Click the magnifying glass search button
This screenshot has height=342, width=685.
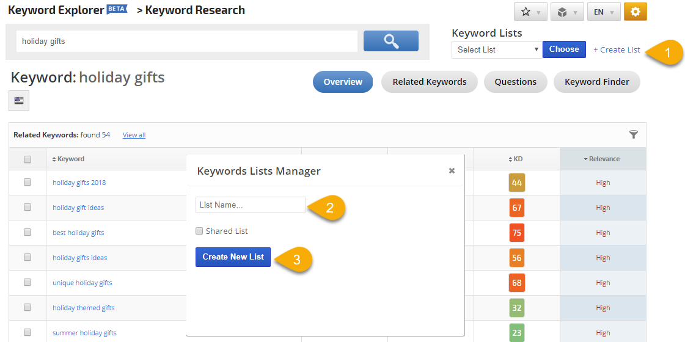point(390,41)
